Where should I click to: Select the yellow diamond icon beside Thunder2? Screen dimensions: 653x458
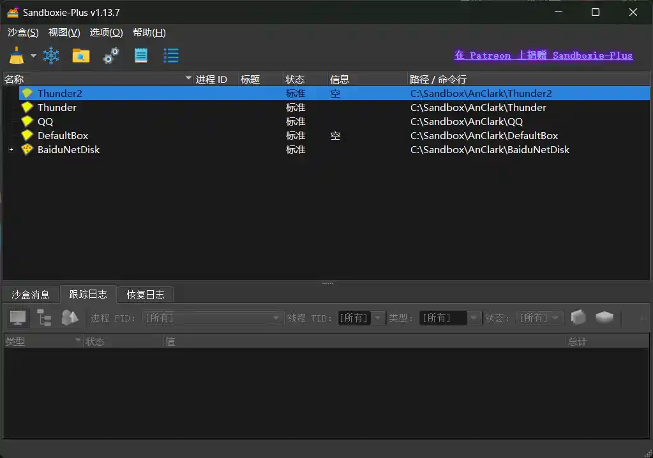(x=27, y=93)
